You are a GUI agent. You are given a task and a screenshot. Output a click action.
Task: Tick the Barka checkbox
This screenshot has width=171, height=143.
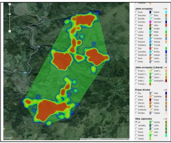[x=152, y=12]
